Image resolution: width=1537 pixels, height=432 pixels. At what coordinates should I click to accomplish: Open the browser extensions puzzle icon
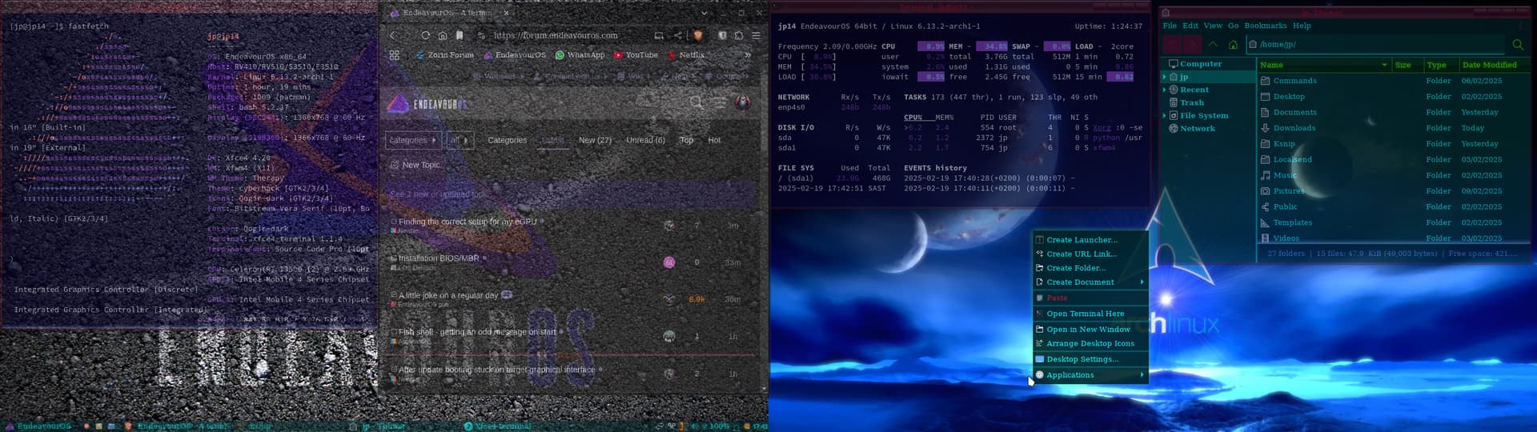point(739,35)
